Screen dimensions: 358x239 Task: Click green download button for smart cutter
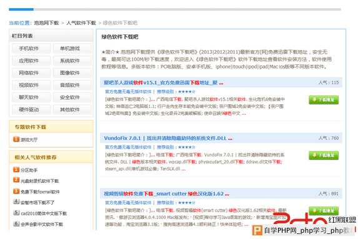coord(324,211)
